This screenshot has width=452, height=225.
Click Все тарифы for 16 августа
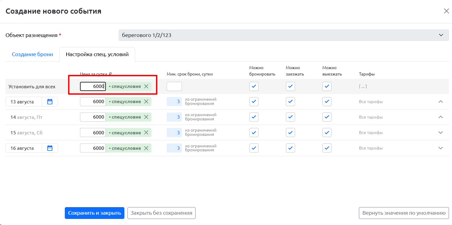point(371,148)
